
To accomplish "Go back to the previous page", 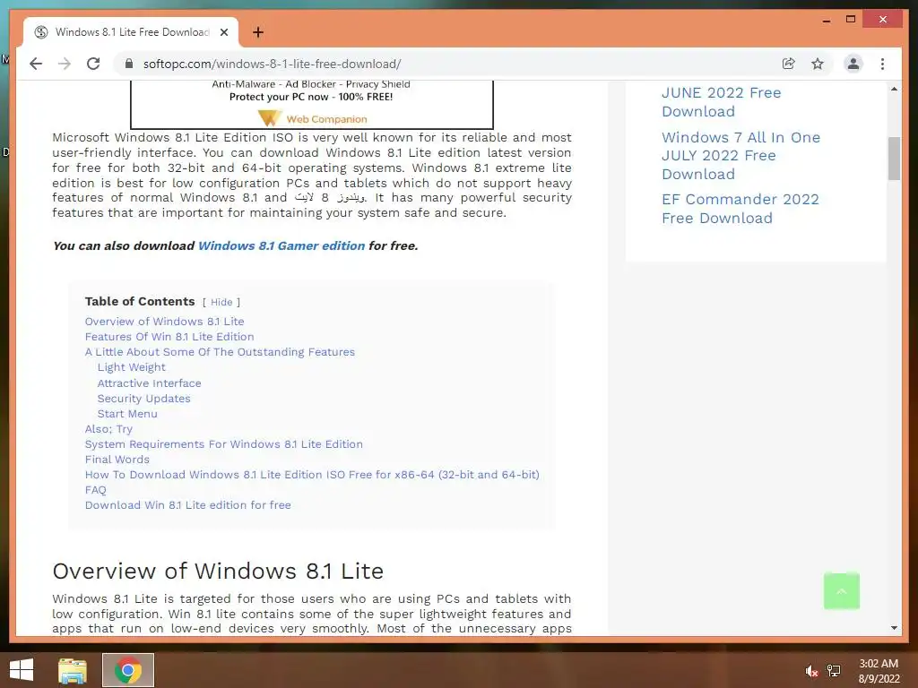I will [36, 64].
